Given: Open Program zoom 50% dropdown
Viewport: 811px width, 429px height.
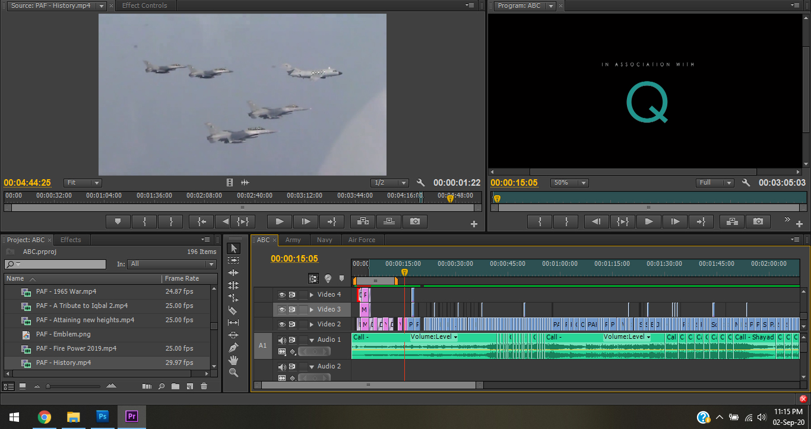Looking at the screenshot, I should pyautogui.click(x=569, y=183).
